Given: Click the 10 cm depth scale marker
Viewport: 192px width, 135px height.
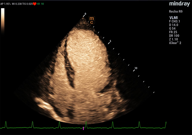Looking at the screenshot, I should click(x=135, y=68).
